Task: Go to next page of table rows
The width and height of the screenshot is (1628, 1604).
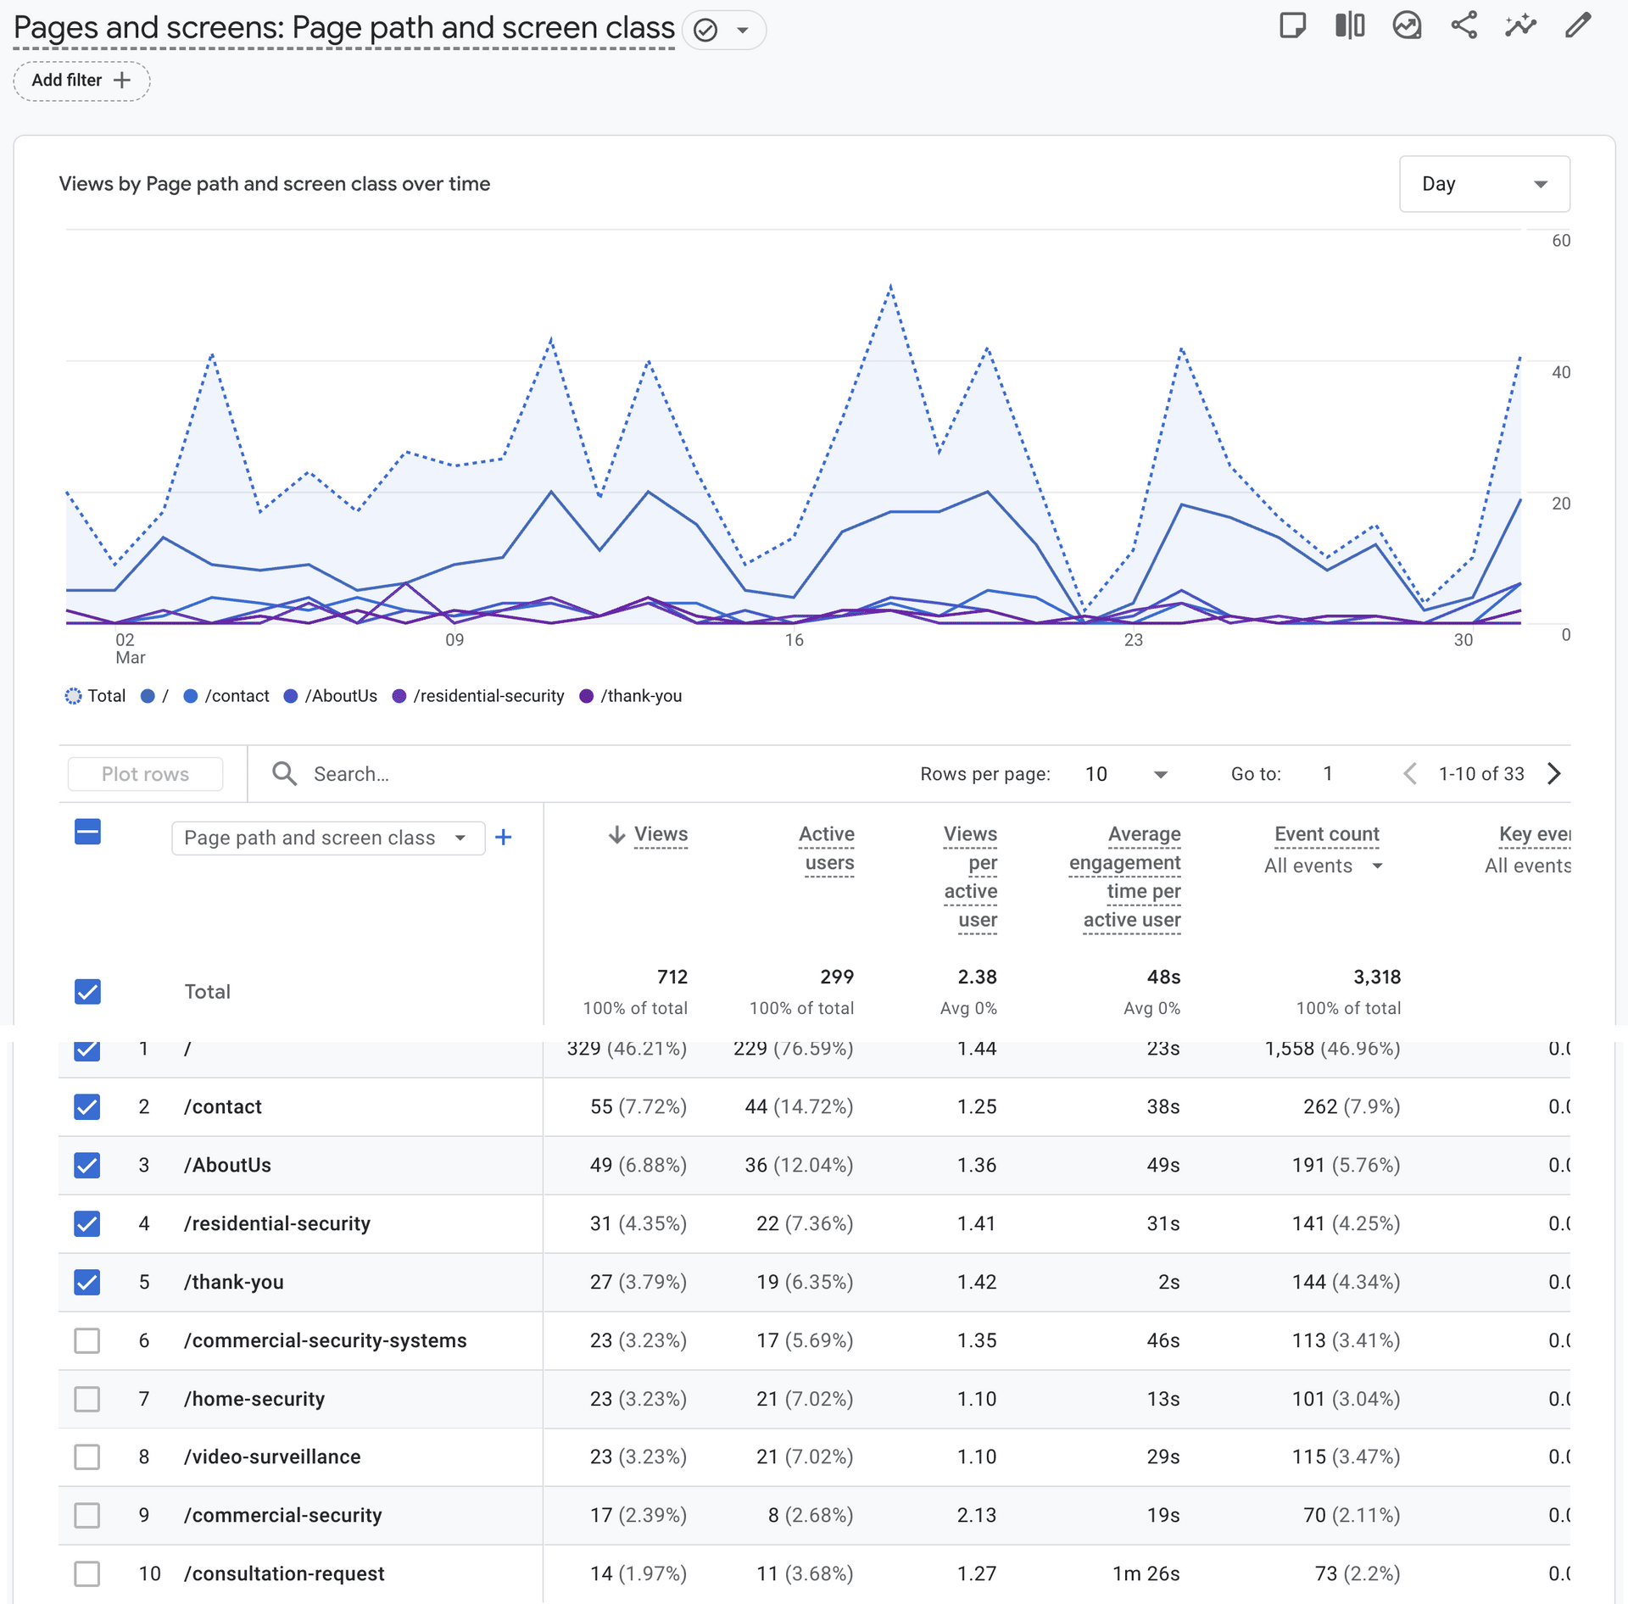Action: click(1554, 773)
